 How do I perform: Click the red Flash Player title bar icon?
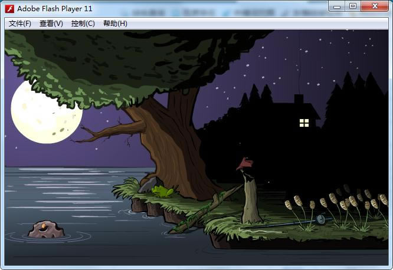tap(9, 8)
